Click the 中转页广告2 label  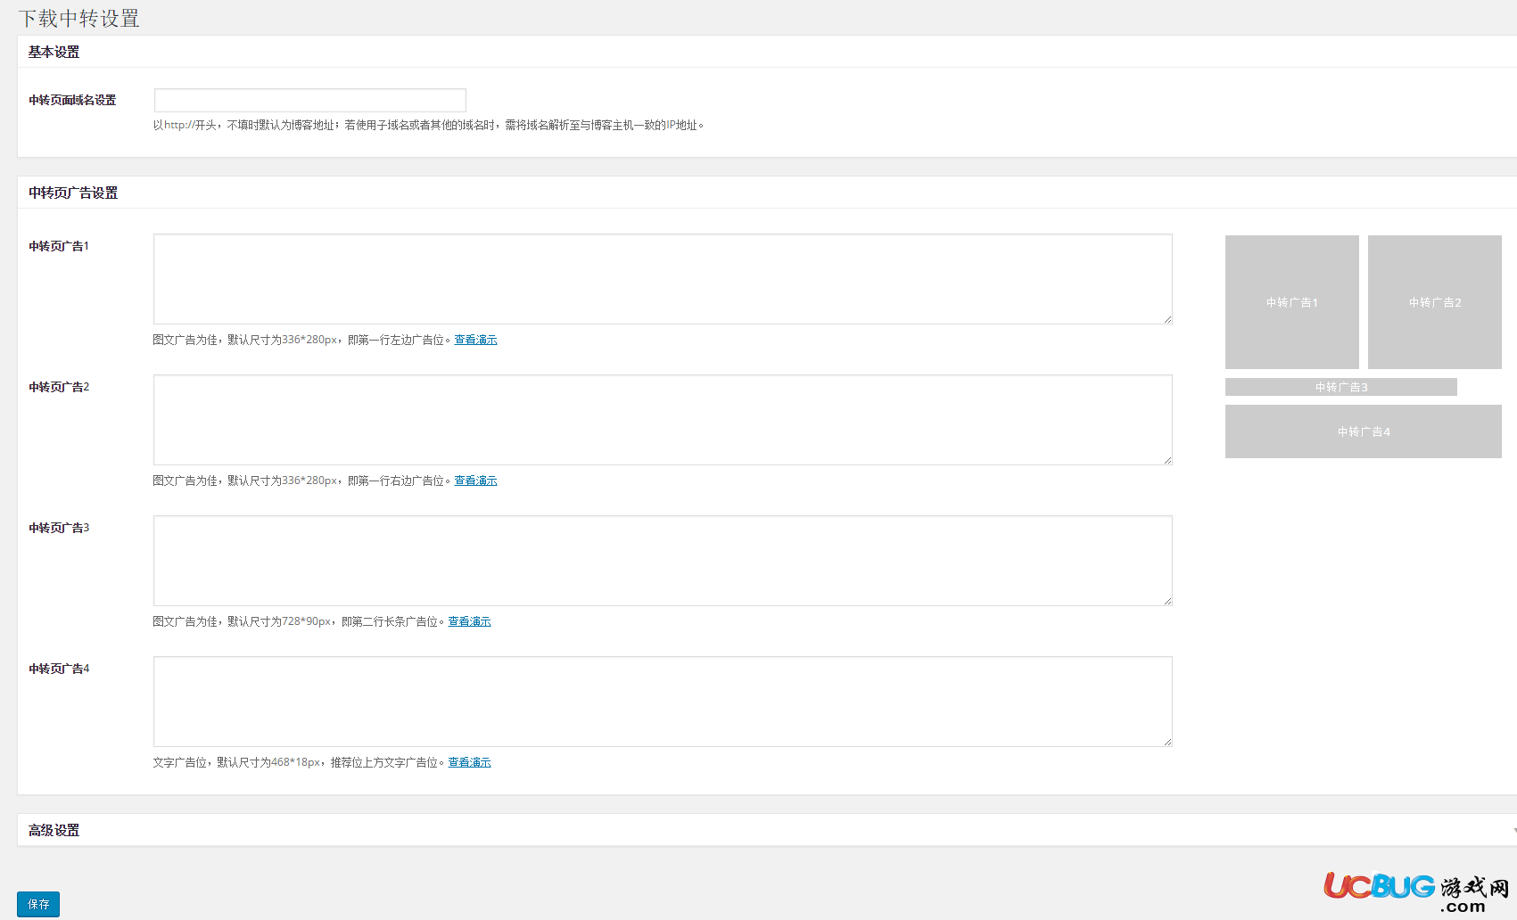[x=59, y=387]
